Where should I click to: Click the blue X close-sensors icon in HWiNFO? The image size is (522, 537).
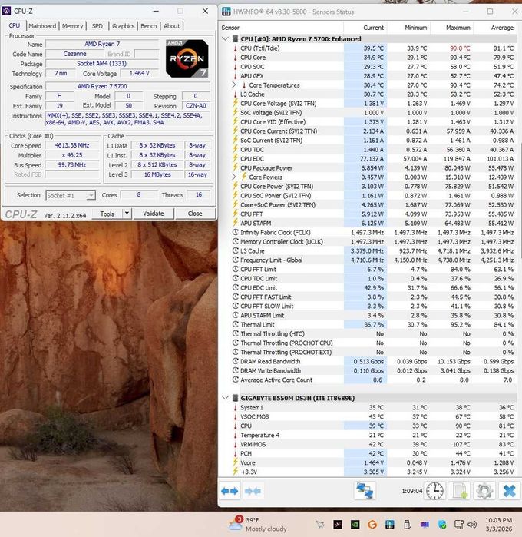509,491
